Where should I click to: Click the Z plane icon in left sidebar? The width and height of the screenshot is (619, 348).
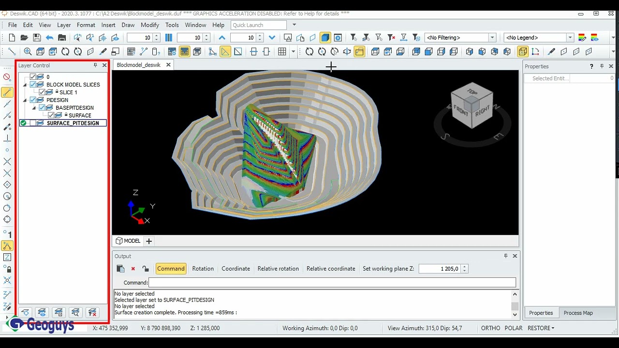point(7,258)
